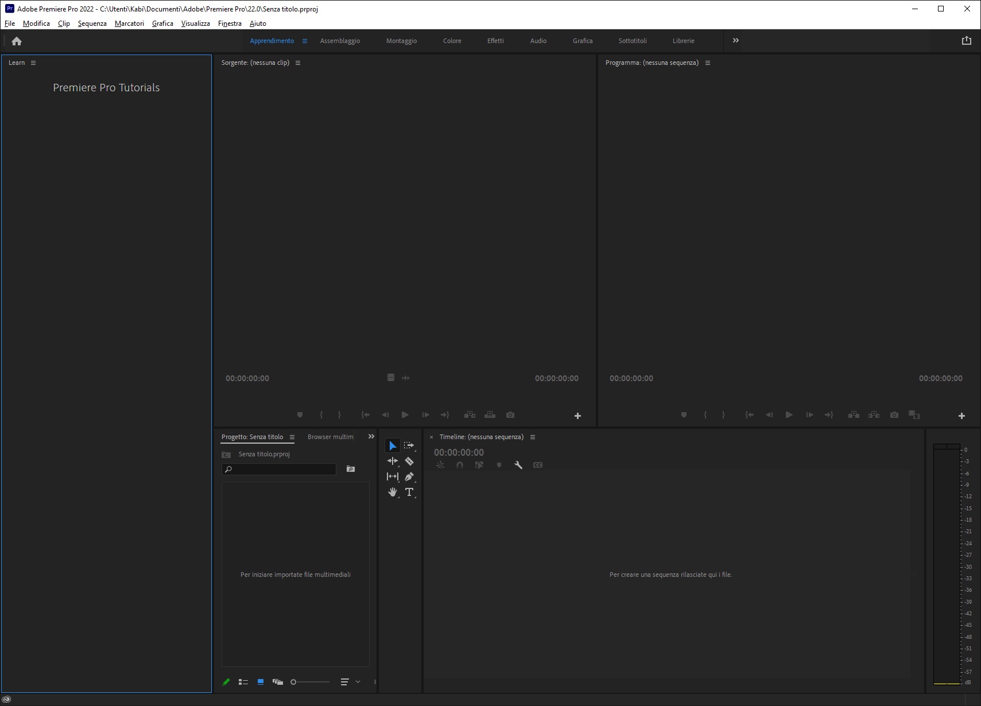Select the Razor tool

(409, 461)
